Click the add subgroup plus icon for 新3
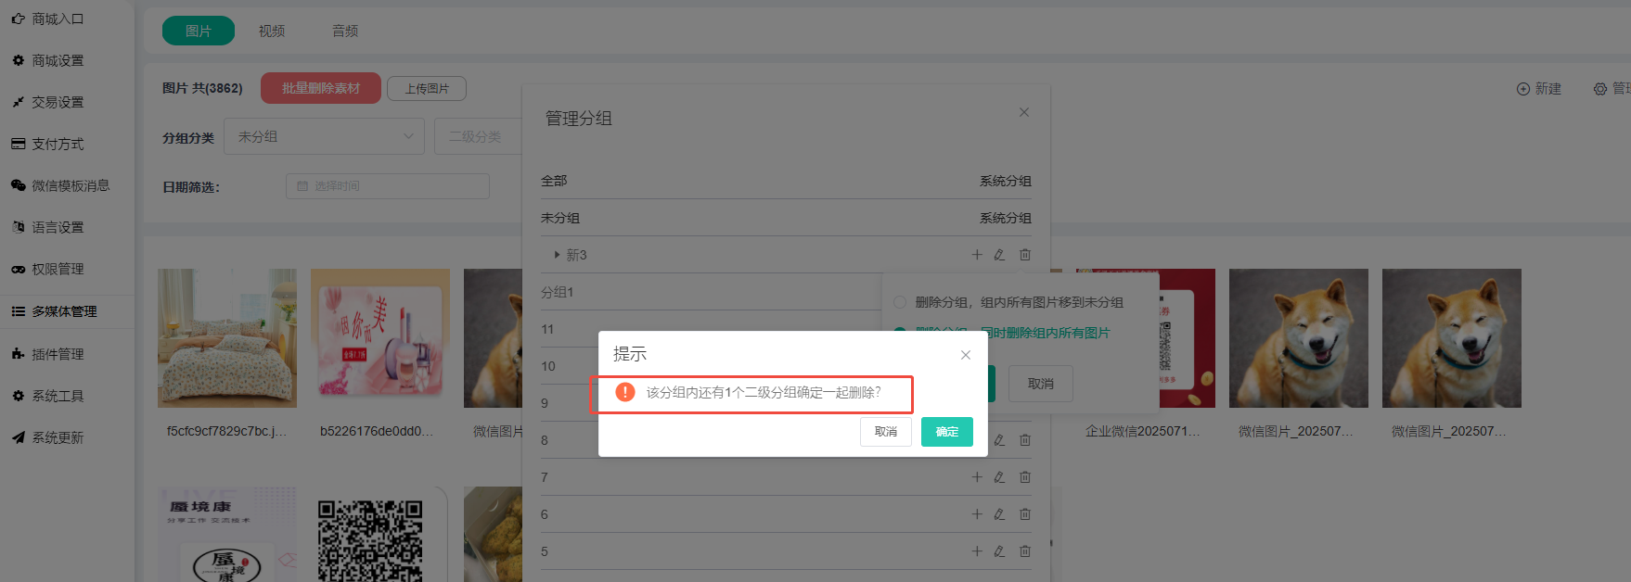Viewport: 1631px width, 582px height. click(x=977, y=255)
